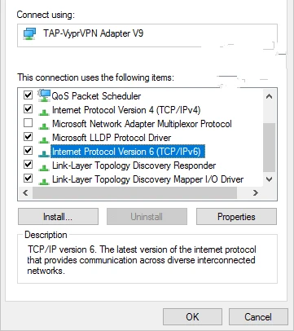
Task: Click the horizontal scroll left arrow
Action: (25, 193)
